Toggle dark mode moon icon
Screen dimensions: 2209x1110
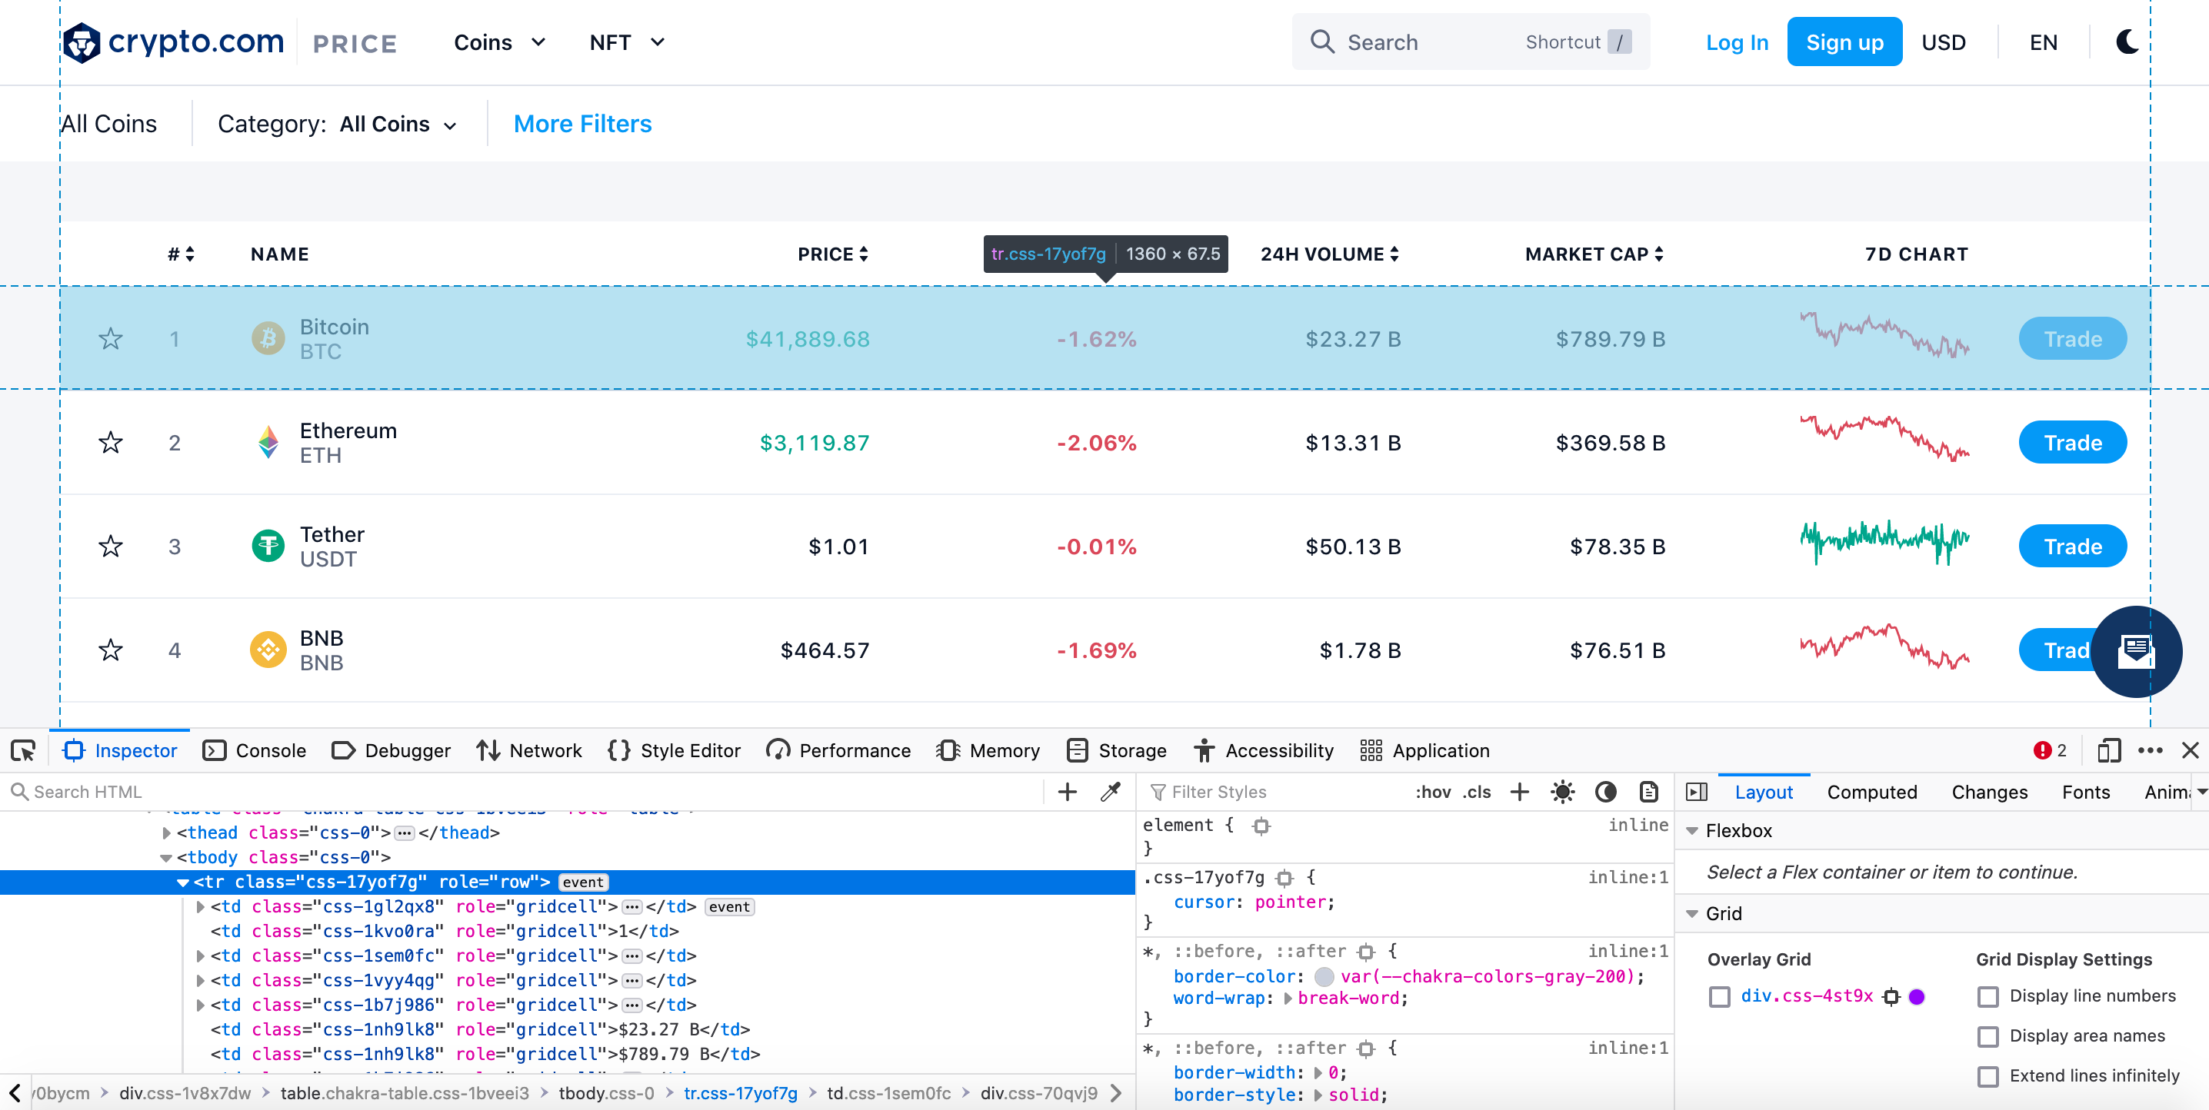pyautogui.click(x=2127, y=42)
